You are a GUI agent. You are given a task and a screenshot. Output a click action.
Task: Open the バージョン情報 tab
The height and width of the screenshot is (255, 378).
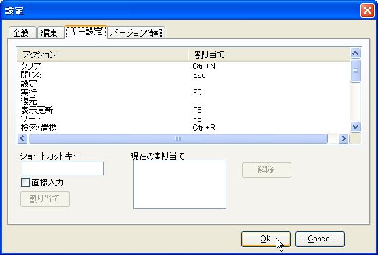(136, 32)
